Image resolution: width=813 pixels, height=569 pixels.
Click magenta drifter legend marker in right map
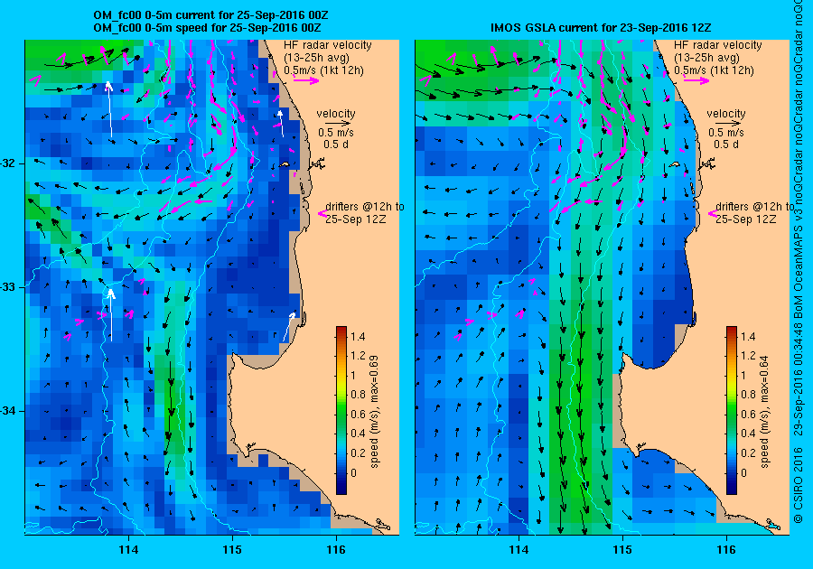pos(712,213)
